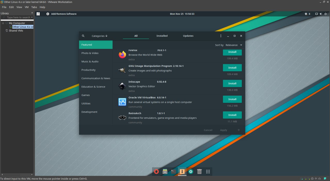Install Firefox
Image resolution: width=330 pixels, height=181 pixels.
(x=232, y=52)
